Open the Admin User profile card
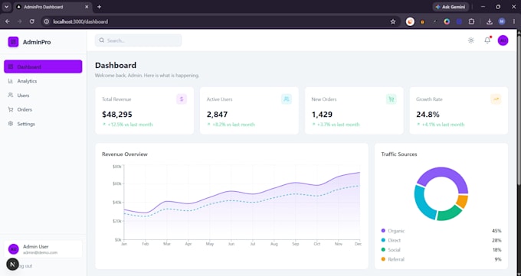The width and height of the screenshot is (521, 276). point(43,249)
